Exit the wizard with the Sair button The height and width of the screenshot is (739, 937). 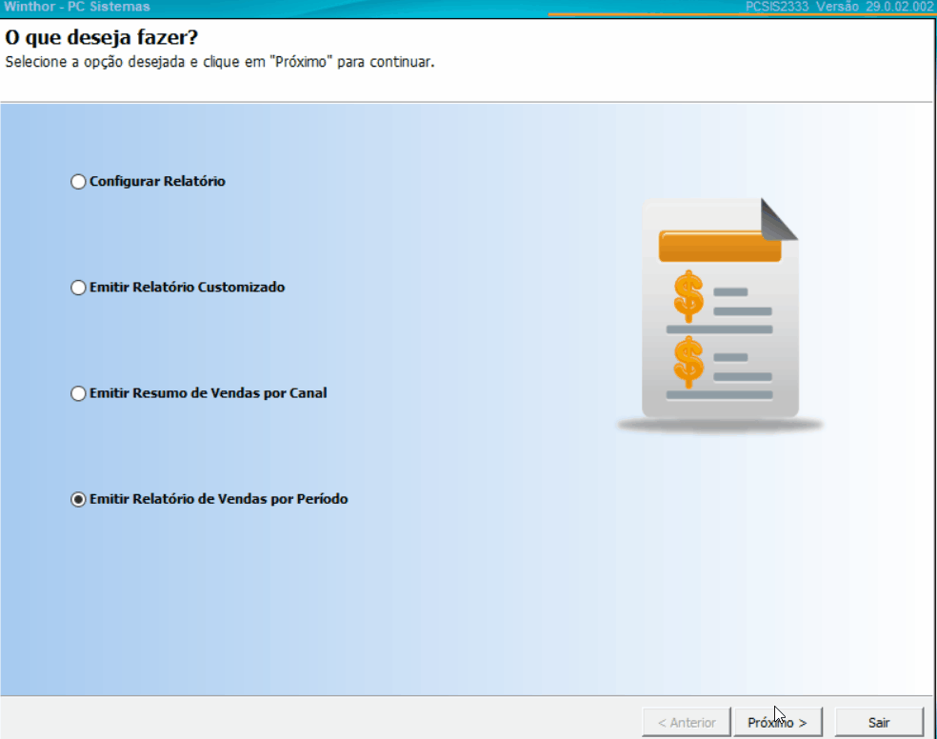879,722
